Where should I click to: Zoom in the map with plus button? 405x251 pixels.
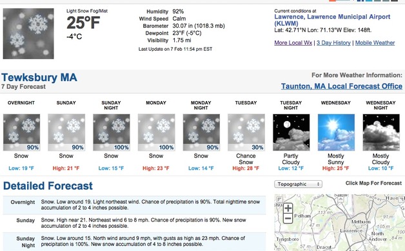[x=288, y=209]
